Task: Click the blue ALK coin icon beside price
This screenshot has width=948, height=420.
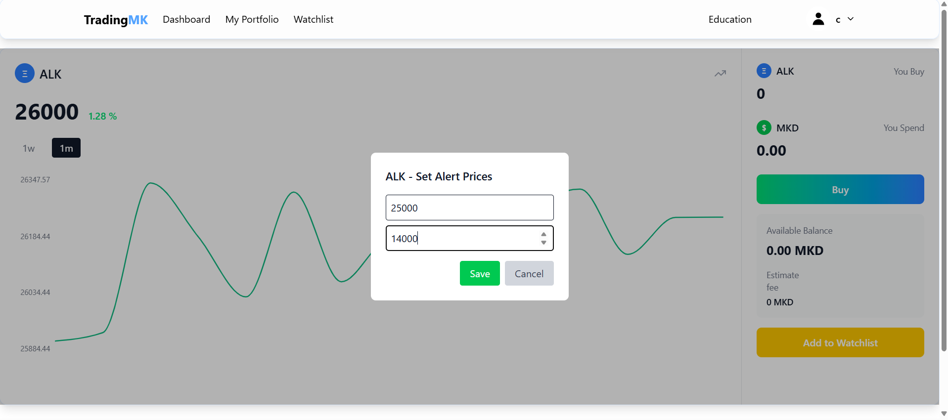Action: pos(25,74)
